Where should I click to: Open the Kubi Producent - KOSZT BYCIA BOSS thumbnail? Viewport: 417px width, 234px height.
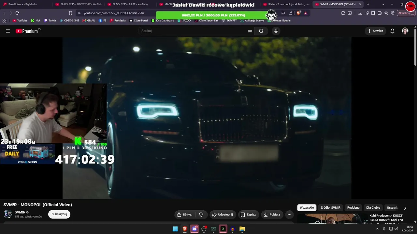pyautogui.click(x=333, y=219)
